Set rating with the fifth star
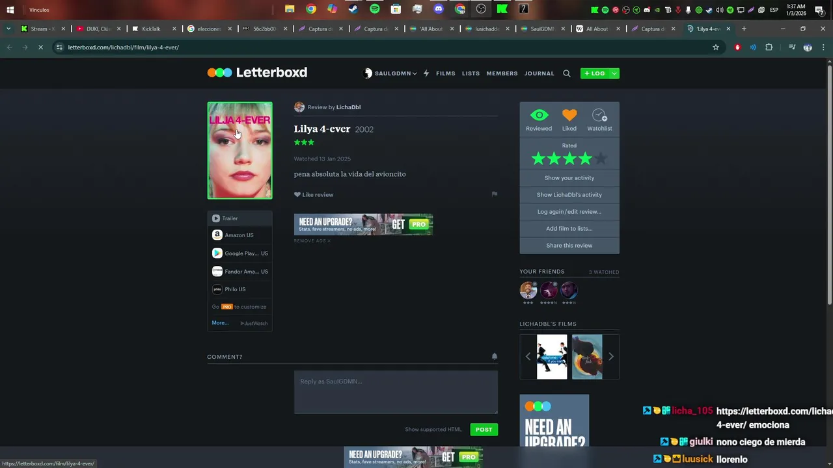833x468 pixels. point(601,159)
